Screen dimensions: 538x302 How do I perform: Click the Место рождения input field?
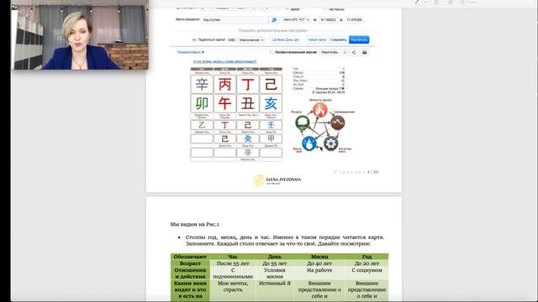pyautogui.click(x=235, y=20)
